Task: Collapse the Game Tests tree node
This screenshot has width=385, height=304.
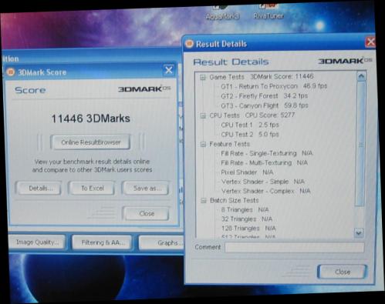Action: [x=203, y=77]
